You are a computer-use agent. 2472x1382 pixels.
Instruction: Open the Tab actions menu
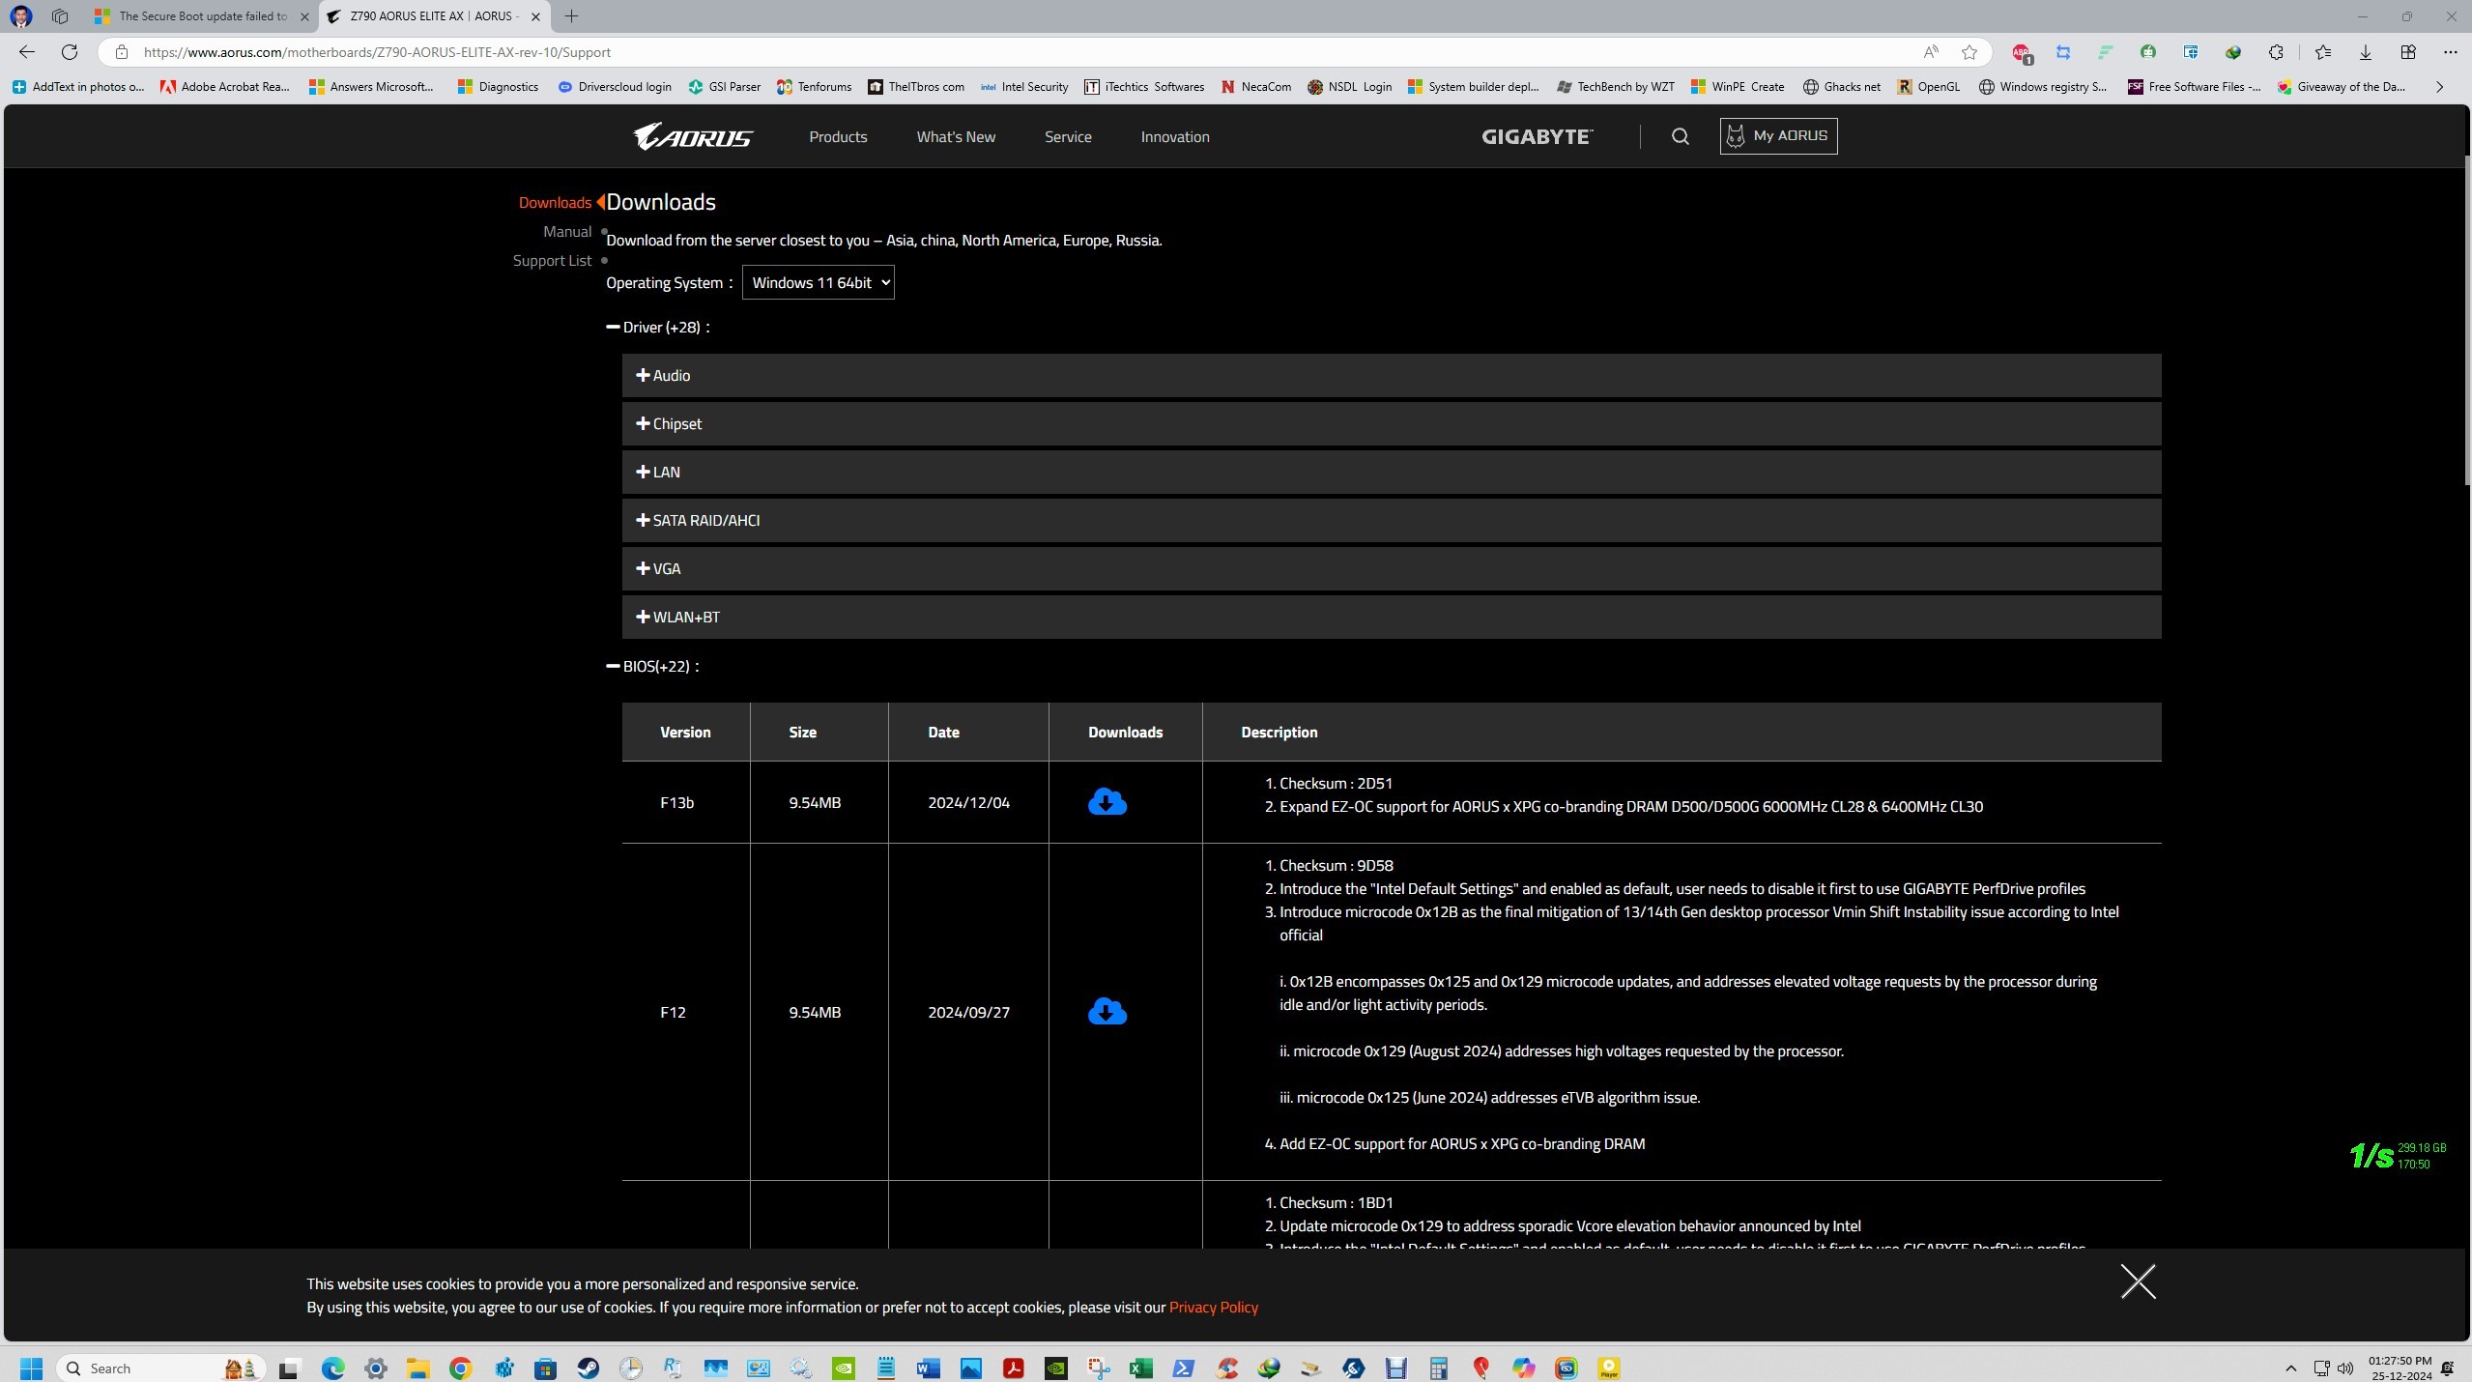click(59, 16)
